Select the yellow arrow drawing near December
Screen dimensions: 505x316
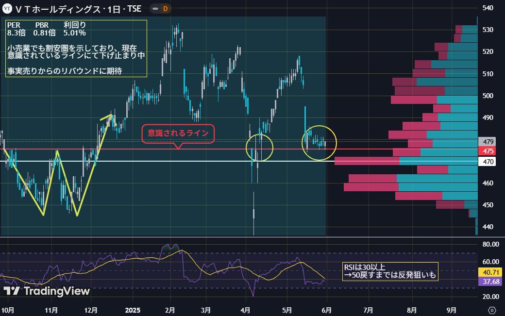(x=106, y=116)
